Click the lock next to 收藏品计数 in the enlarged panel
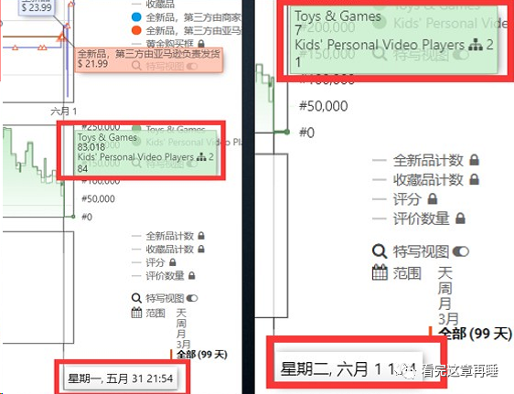This screenshot has width=514, height=394. (474, 179)
